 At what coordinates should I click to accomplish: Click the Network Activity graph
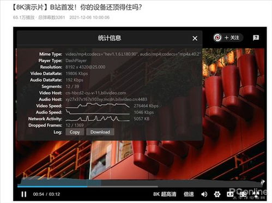coord(98,118)
